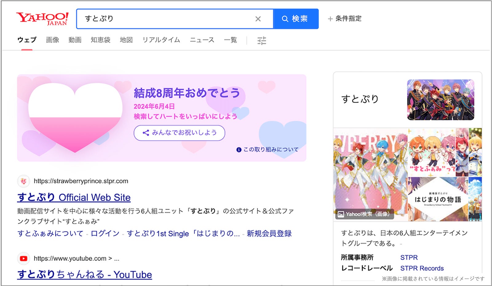The image size is (492, 286).
Task: Clear the search query with the X icon
Action: [x=258, y=19]
